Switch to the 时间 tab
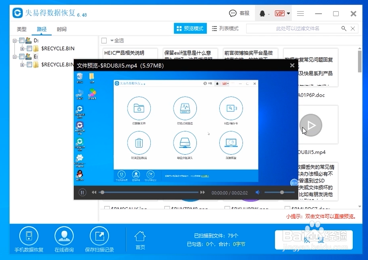This screenshot has height=260, width=368. (62, 29)
